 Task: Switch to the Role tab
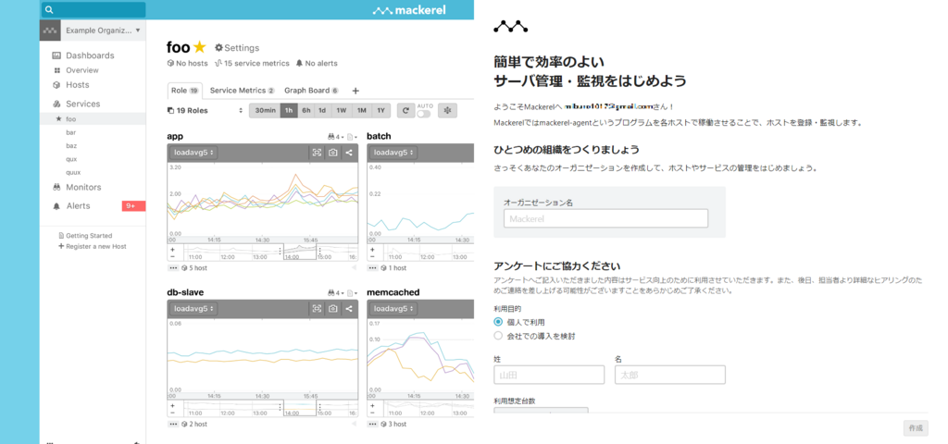tap(184, 91)
